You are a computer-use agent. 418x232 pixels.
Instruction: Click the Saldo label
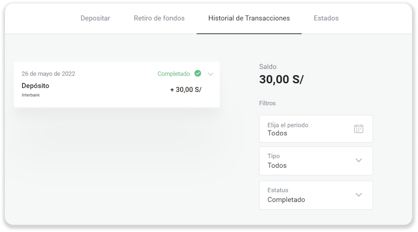[268, 67]
